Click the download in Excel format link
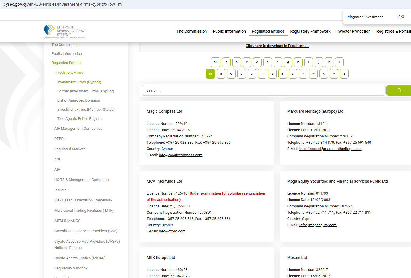Screen dimensions: 411x278 point(277,46)
